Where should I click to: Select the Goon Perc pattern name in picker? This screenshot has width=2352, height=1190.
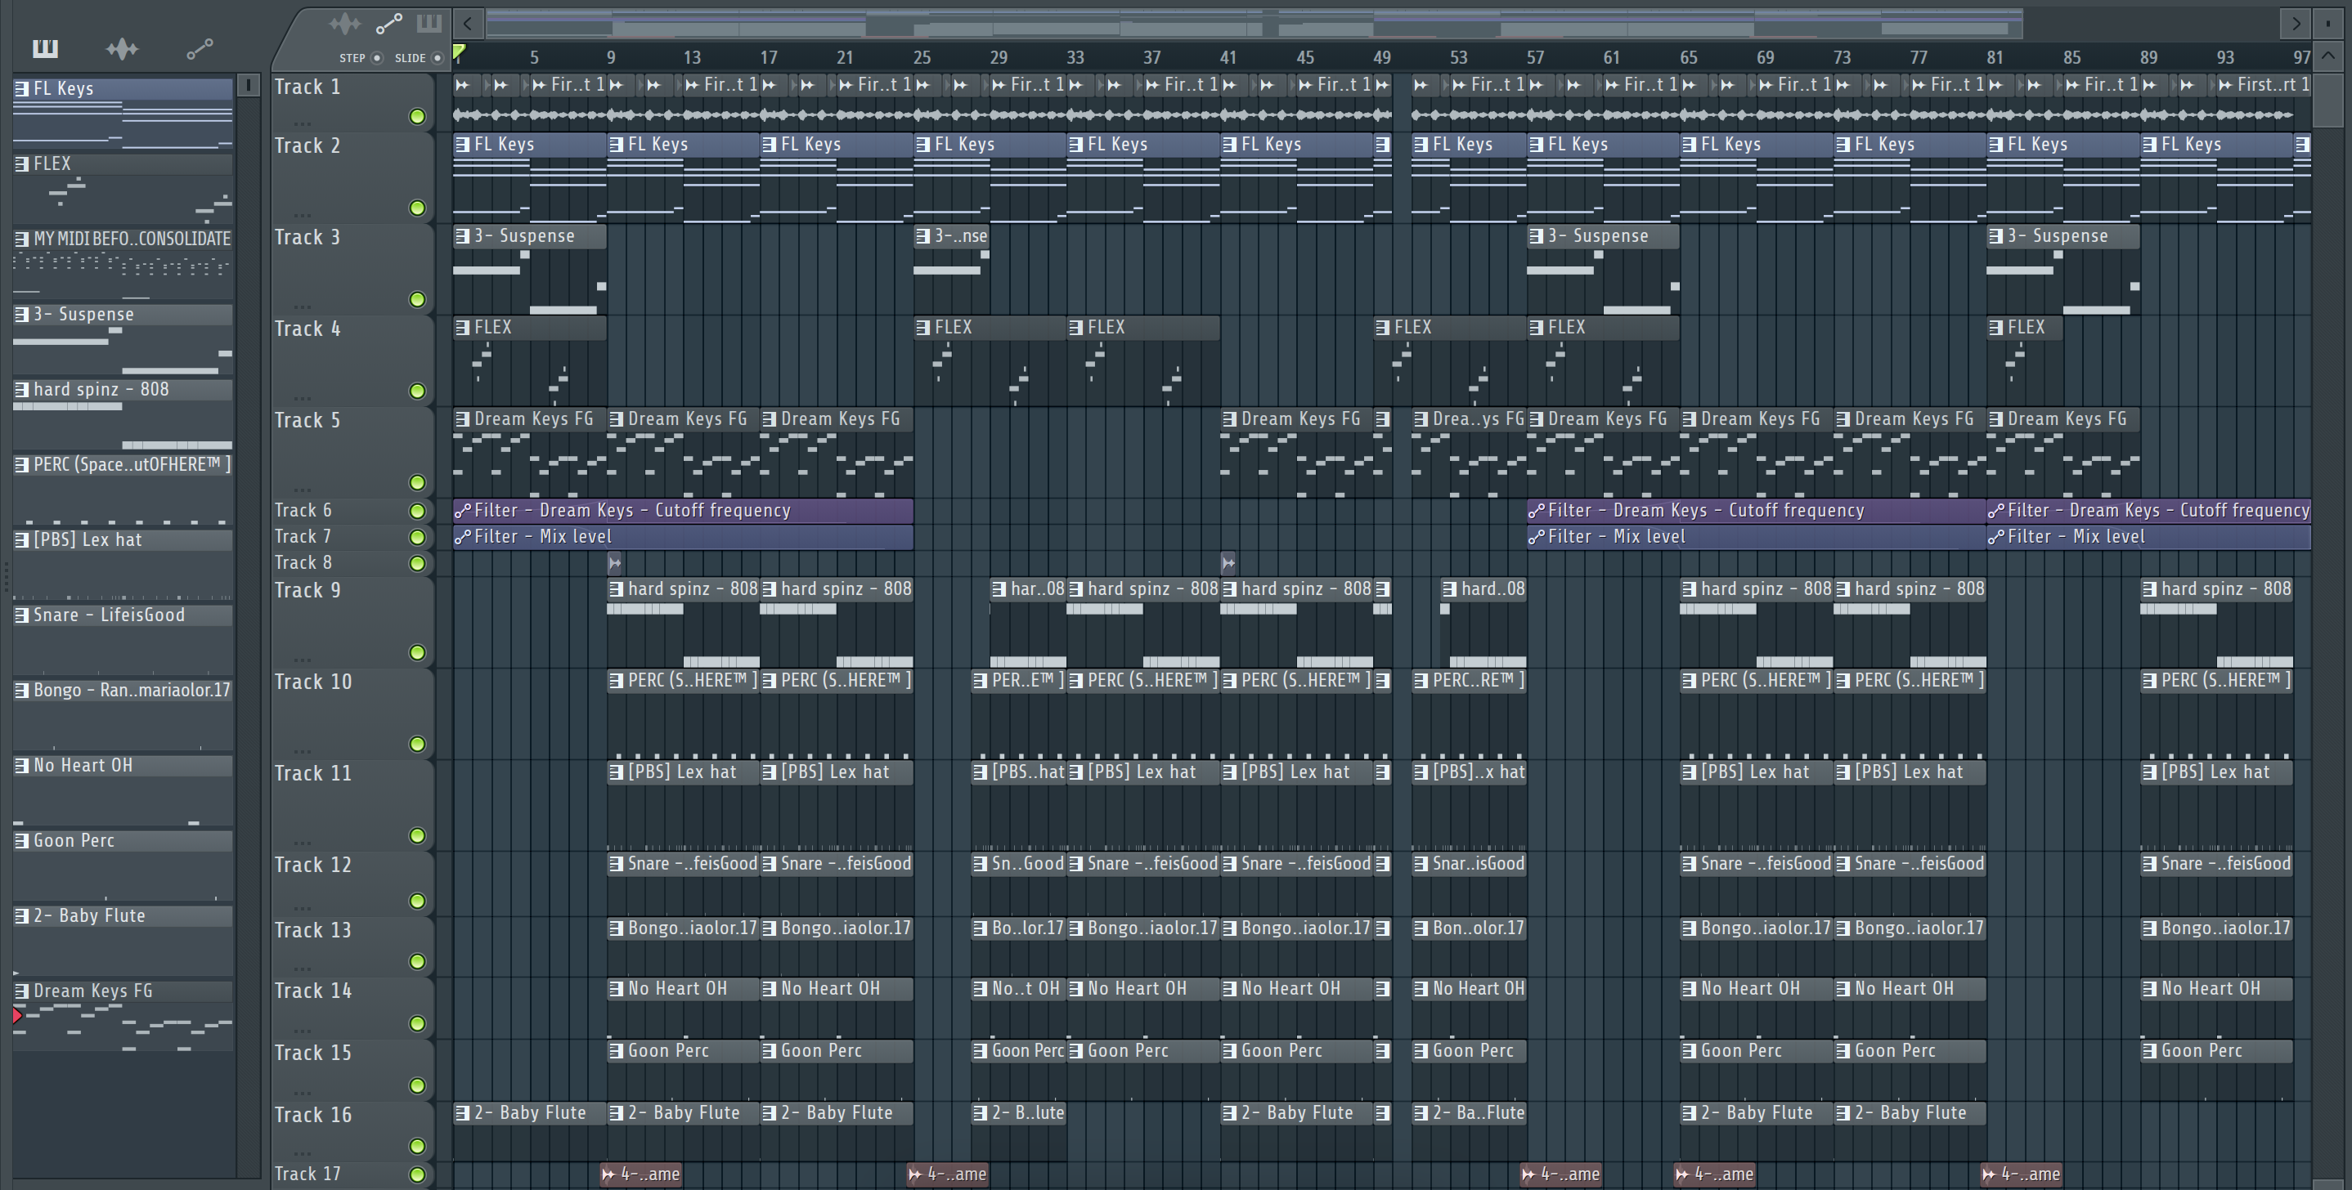pos(74,840)
